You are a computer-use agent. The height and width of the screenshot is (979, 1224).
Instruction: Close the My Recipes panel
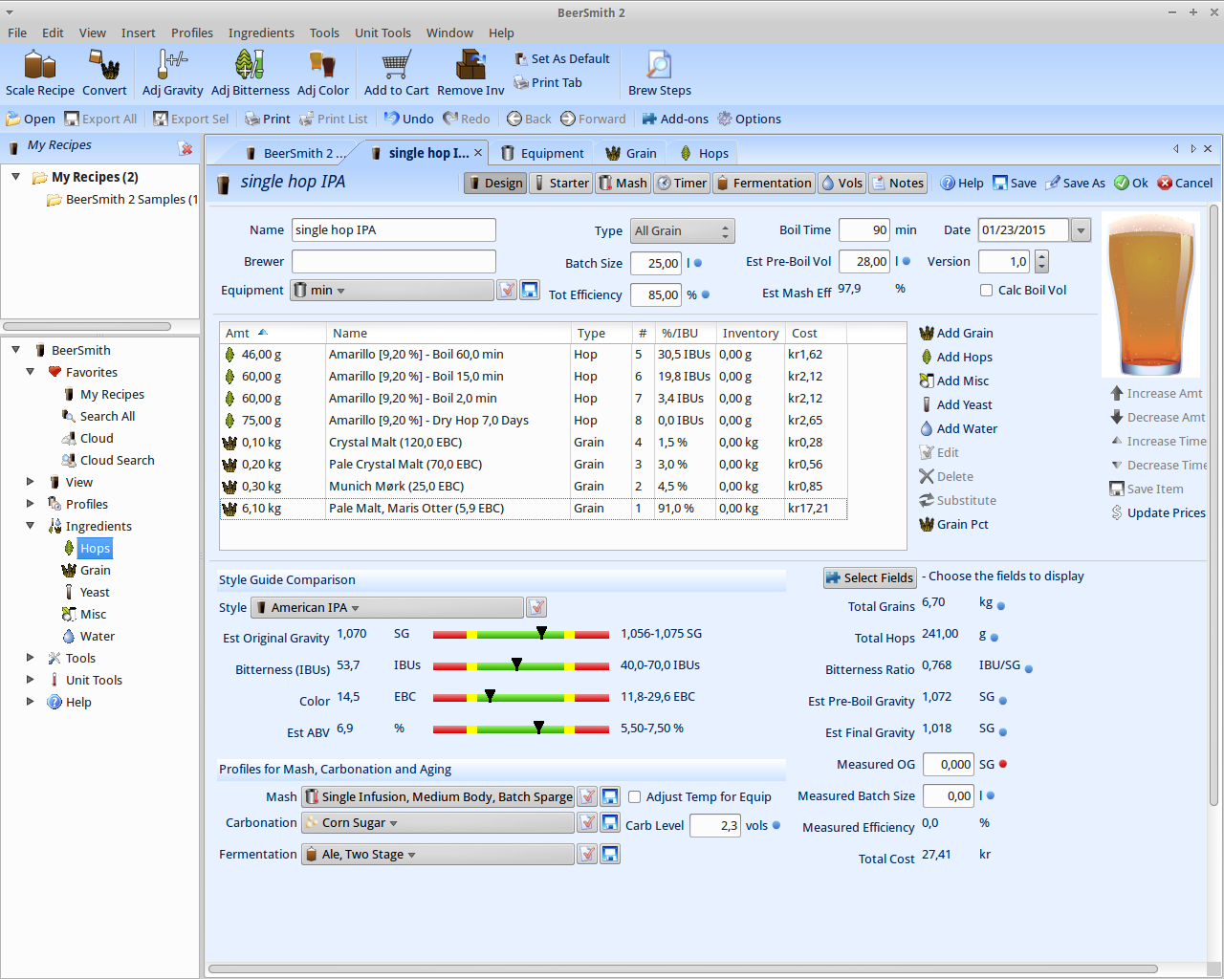(x=186, y=147)
